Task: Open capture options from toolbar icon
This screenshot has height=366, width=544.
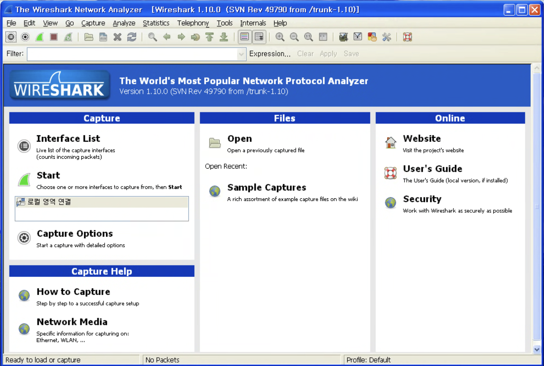Action: 25,37
